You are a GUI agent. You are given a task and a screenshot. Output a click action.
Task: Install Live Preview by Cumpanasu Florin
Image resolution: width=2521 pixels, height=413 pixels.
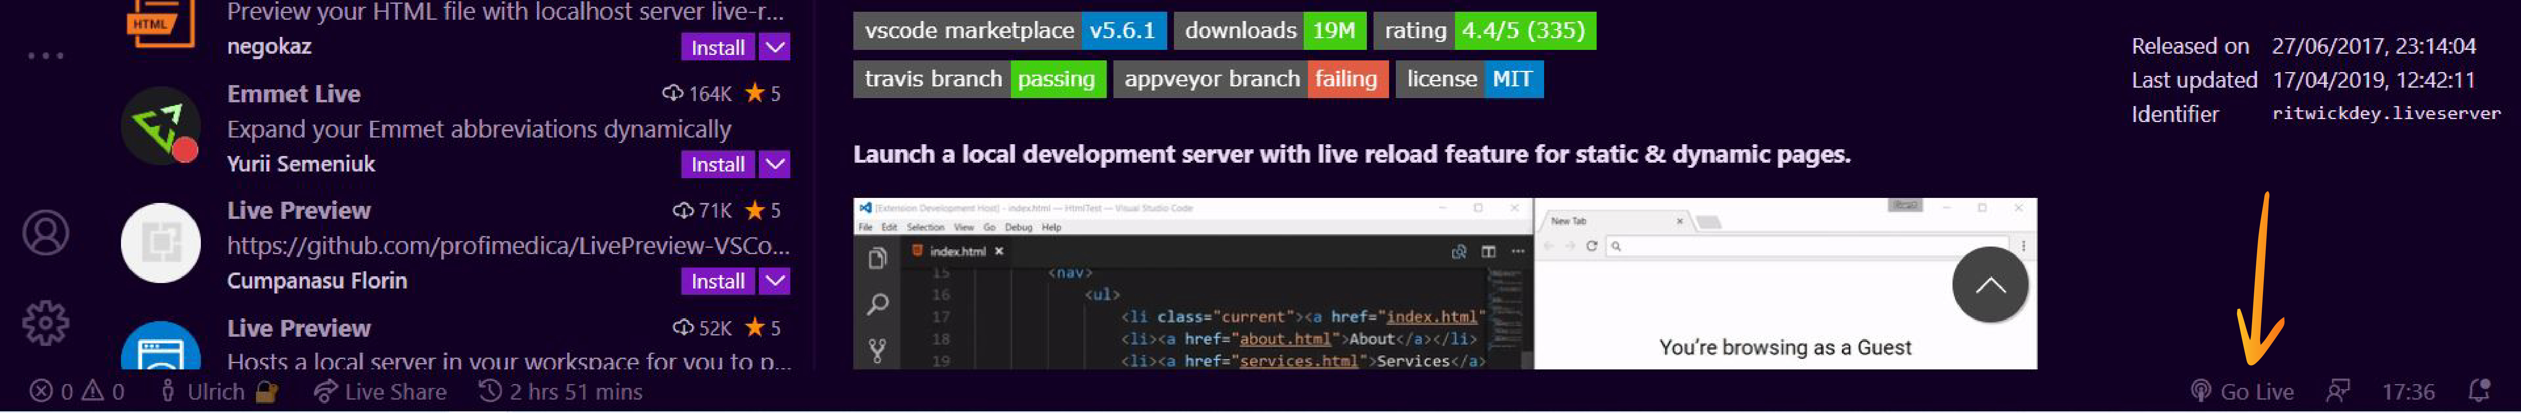pyautogui.click(x=717, y=281)
